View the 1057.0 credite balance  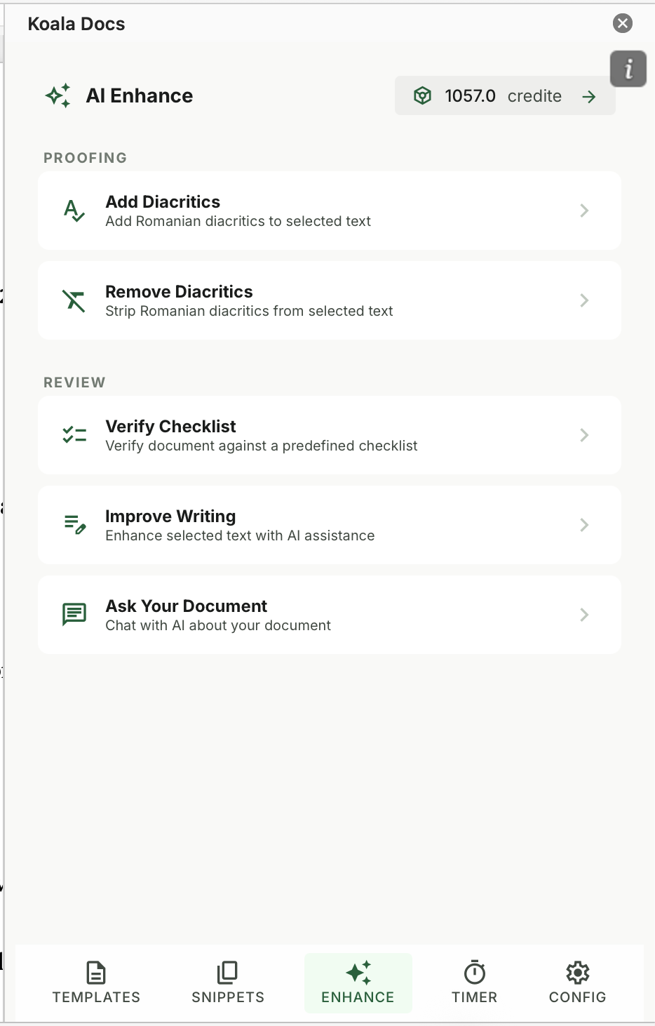[x=504, y=95]
